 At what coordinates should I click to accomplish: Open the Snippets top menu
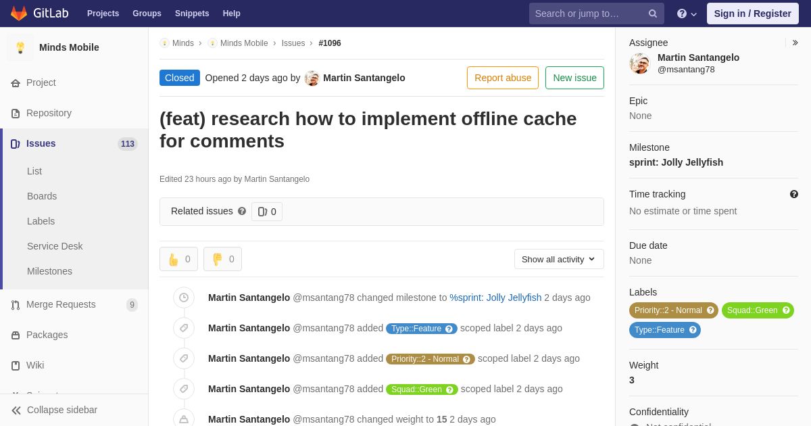pos(192,14)
